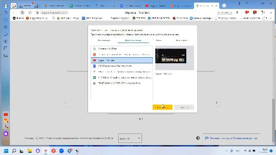Click the red thumbs-down extension icon
This screenshot has height=155, width=276.
pos(247,12)
